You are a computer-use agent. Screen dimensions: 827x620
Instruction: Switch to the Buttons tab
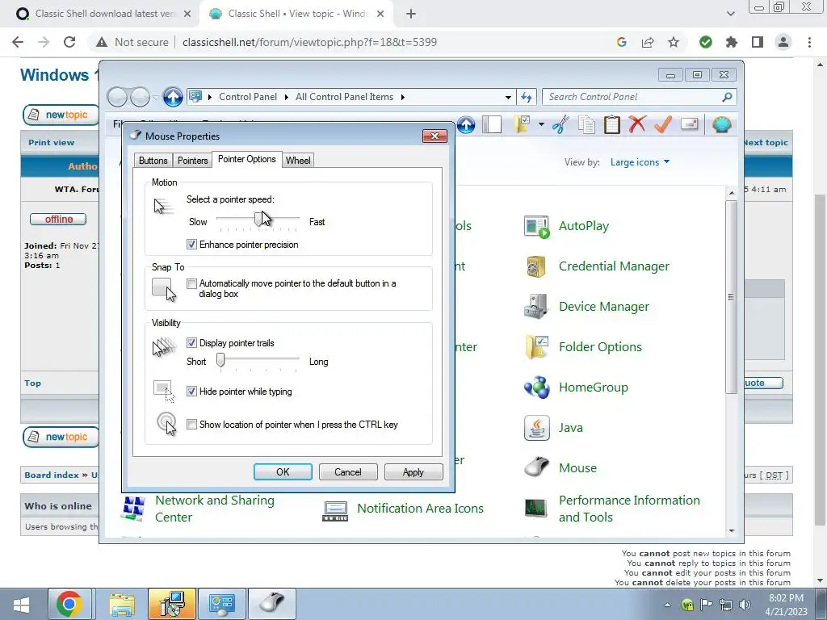(153, 161)
